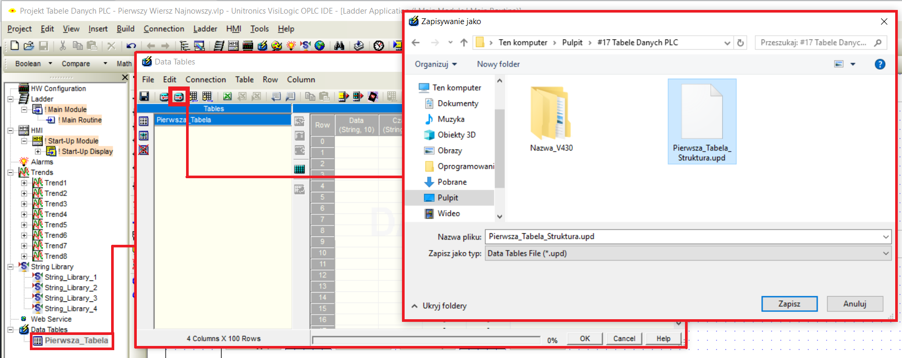902x358 pixels.
Task: Click the save icon in Data Tables toolbar
Action: 145,96
